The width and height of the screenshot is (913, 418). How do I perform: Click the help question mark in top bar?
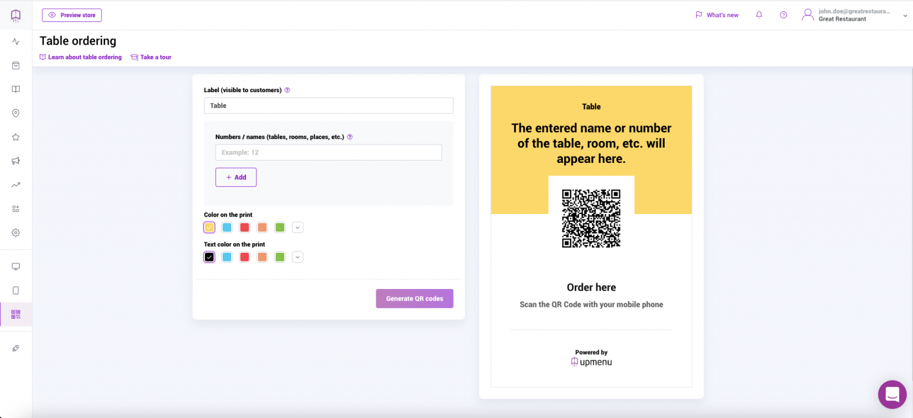[x=783, y=15]
